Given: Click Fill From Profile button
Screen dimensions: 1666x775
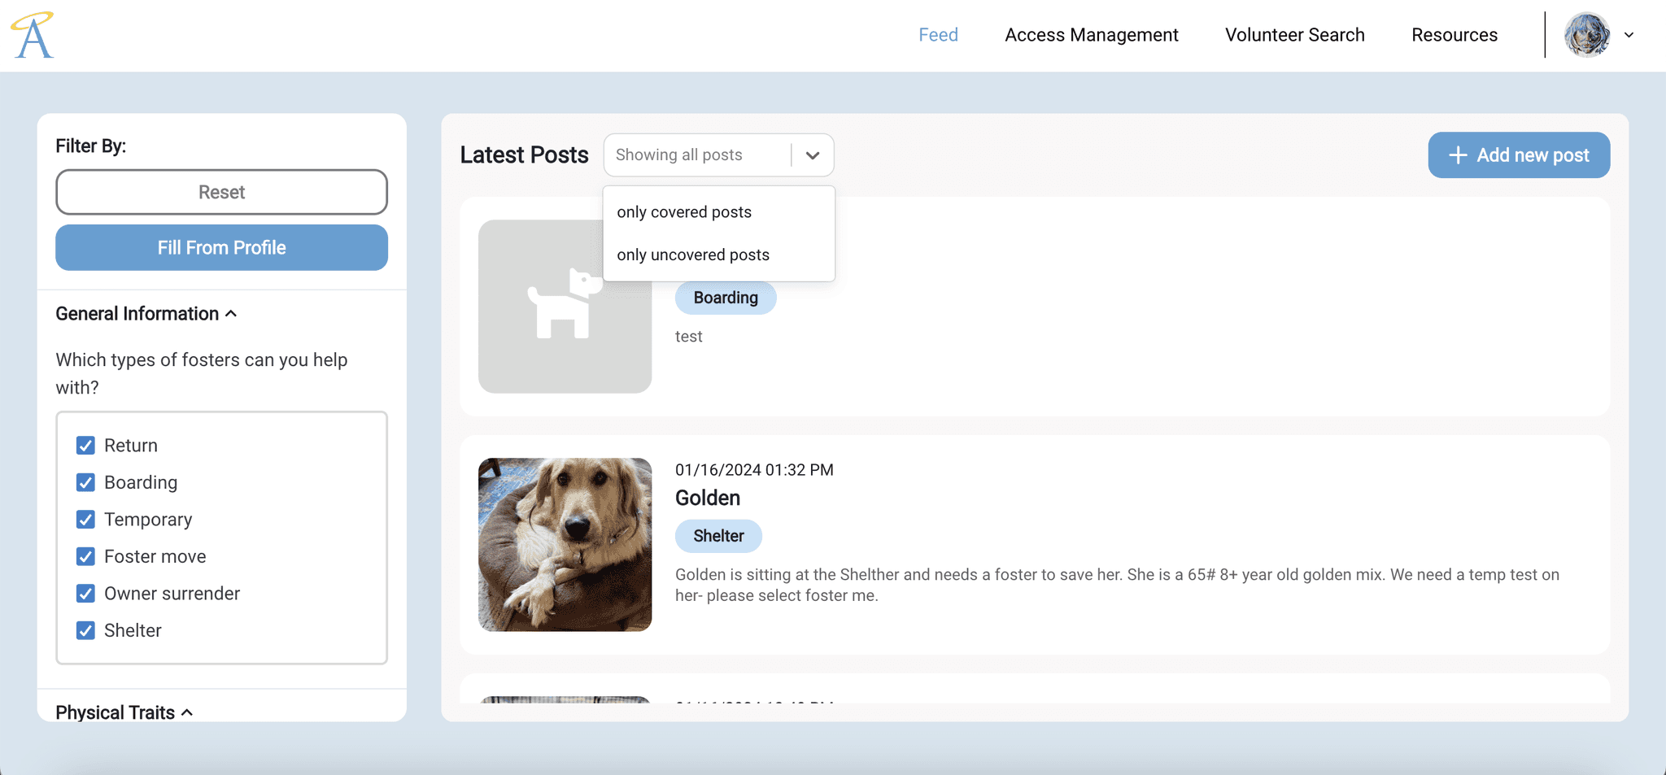Looking at the screenshot, I should 221,247.
